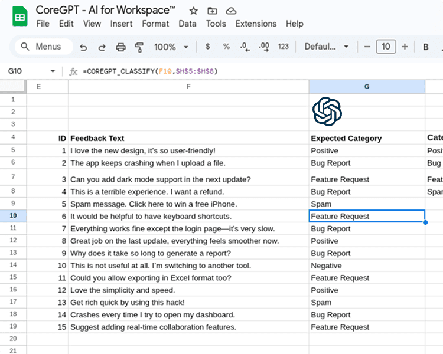Click the 123 more formats button
The width and height of the screenshot is (443, 354).
pos(284,47)
